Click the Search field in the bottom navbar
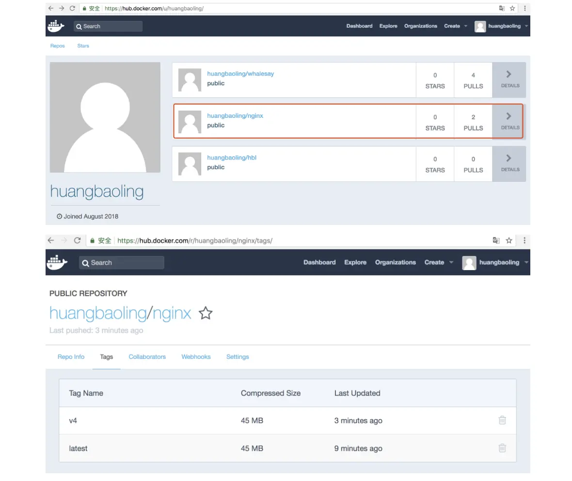The width and height of the screenshot is (572, 481). (122, 263)
